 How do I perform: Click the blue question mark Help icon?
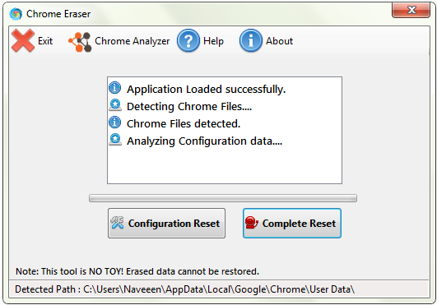point(188,40)
